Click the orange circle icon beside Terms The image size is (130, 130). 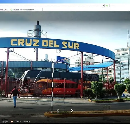[x=12, y=122]
